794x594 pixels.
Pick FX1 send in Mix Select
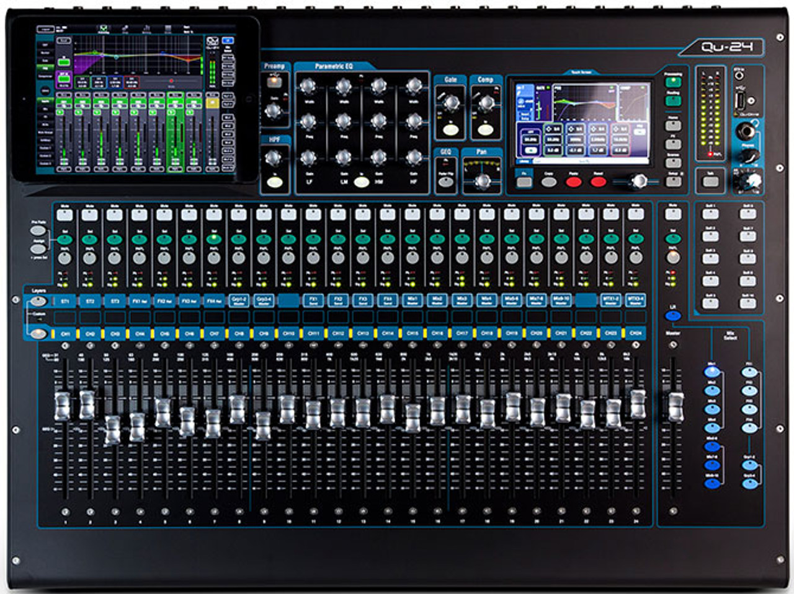tap(749, 373)
